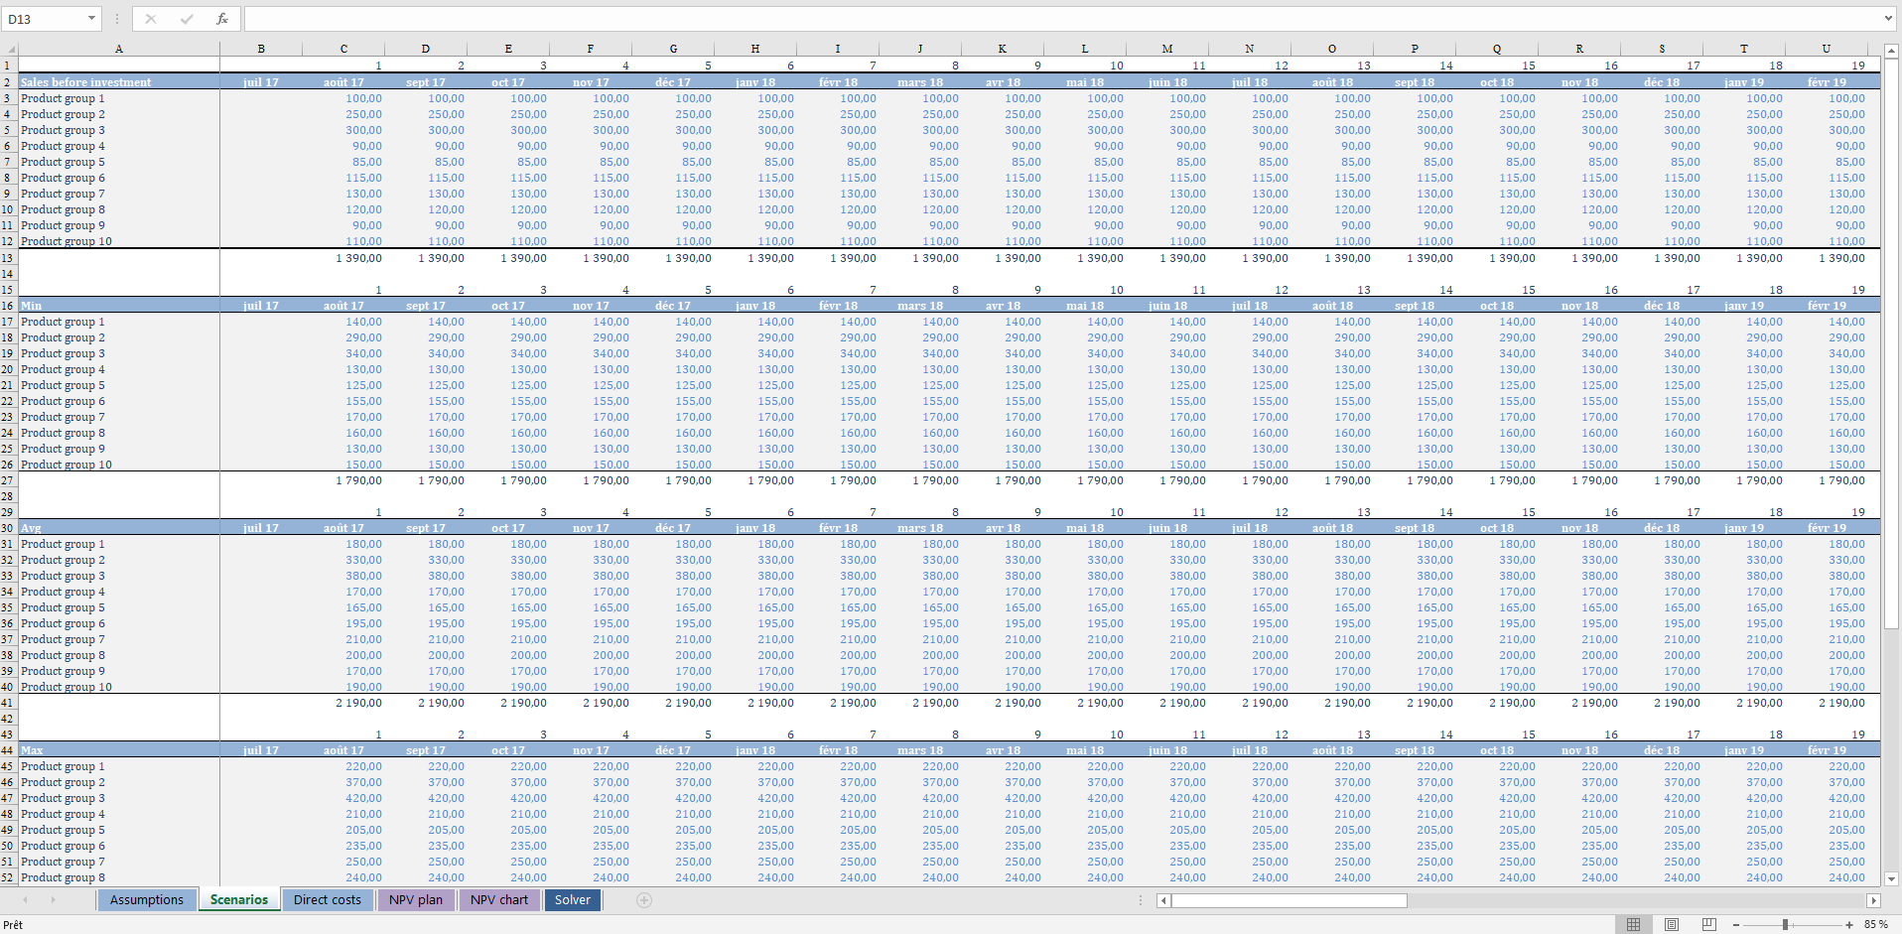Click the Insert Function fx icon
1902x934 pixels.
click(x=222, y=19)
